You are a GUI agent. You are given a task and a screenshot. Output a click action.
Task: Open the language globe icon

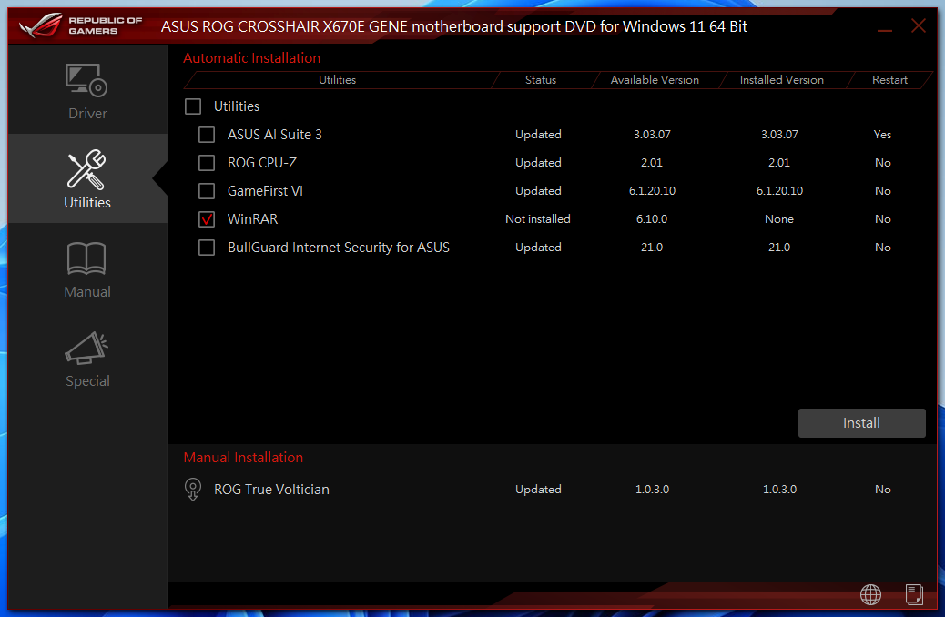pos(870,595)
